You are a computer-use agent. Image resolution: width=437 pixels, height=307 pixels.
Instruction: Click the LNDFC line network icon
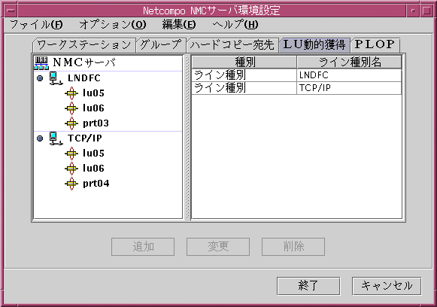click(56, 78)
